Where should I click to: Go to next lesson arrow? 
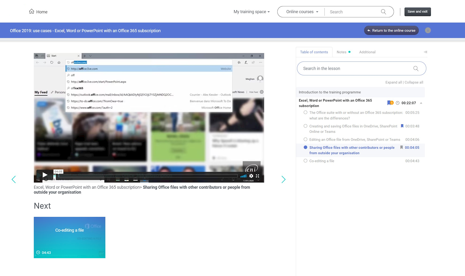pyautogui.click(x=283, y=179)
